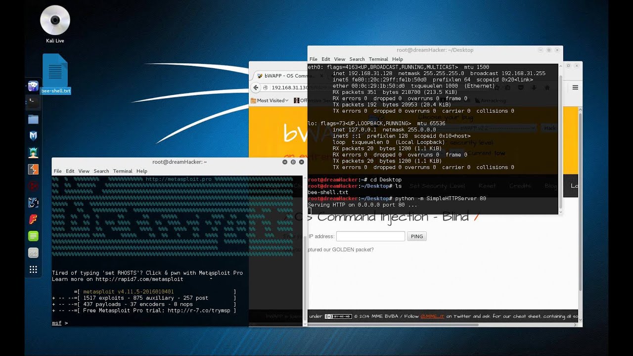633x356 pixels.
Task: Click 'bee-shell.txt' in terminal ls output
Action: [x=328, y=192]
